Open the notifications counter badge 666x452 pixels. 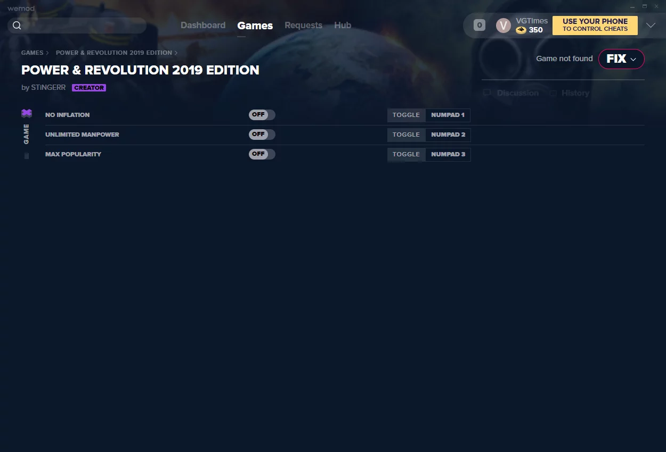[480, 25]
